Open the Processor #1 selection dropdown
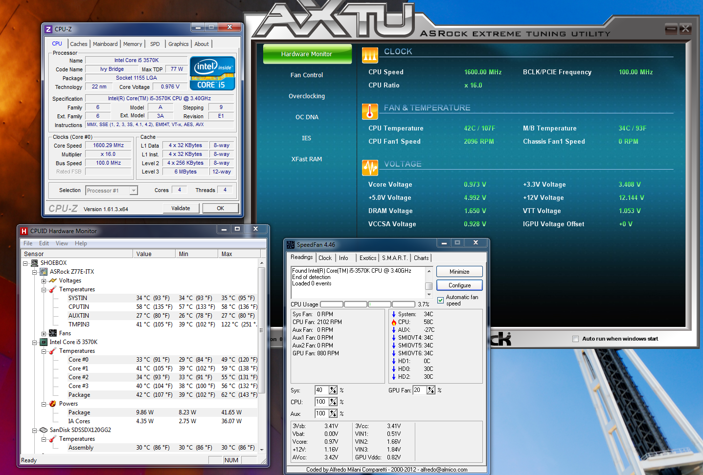 coord(134,191)
